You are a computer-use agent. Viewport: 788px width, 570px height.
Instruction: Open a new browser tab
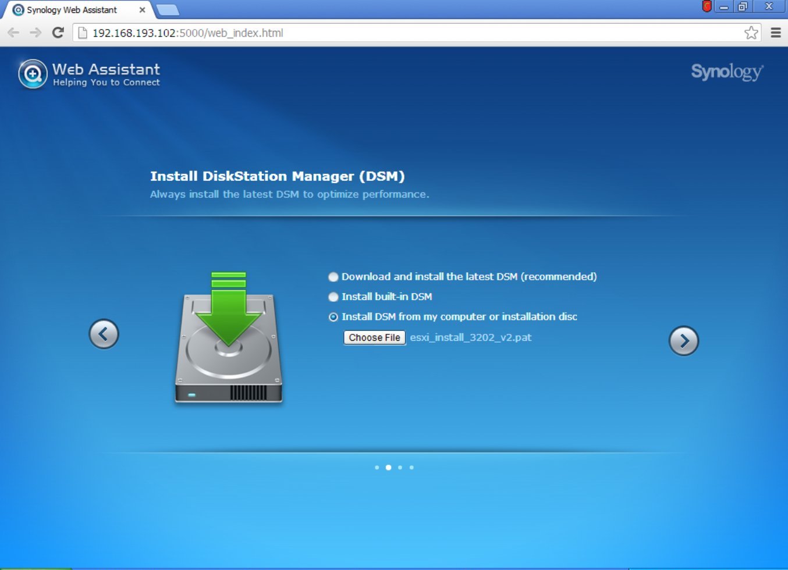(x=168, y=9)
